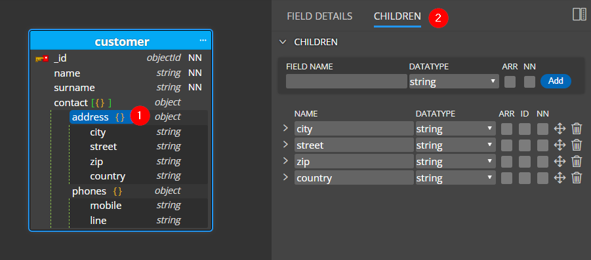Click the new FIELD NAME input box
The image size is (591, 260).
[x=346, y=81]
